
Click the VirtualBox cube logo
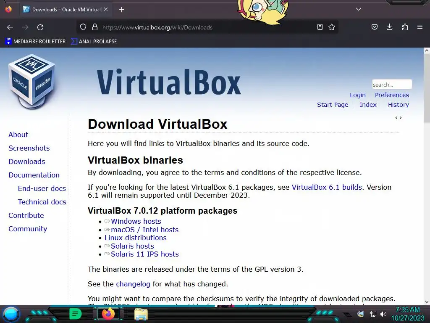(32, 82)
